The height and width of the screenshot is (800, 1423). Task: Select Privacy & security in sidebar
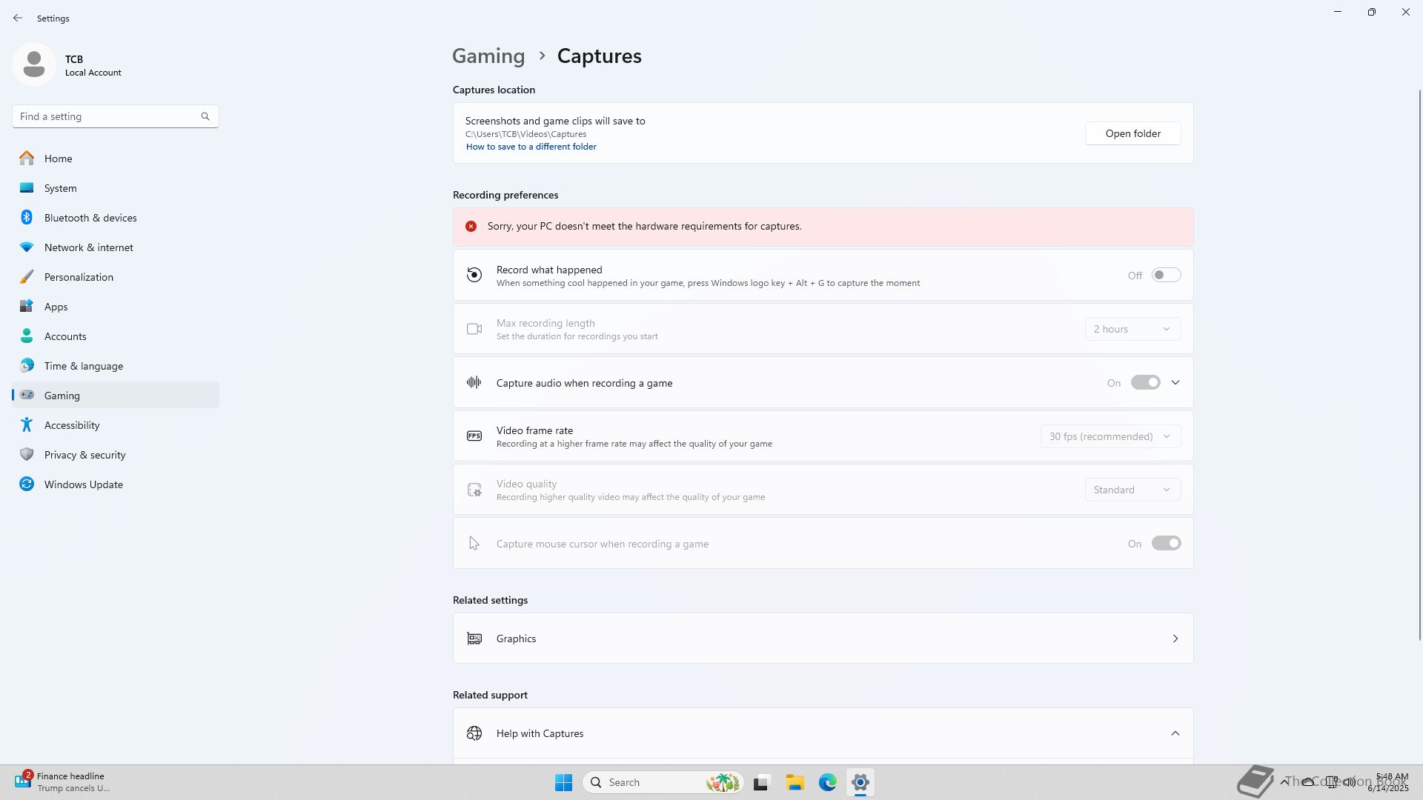[84, 455]
